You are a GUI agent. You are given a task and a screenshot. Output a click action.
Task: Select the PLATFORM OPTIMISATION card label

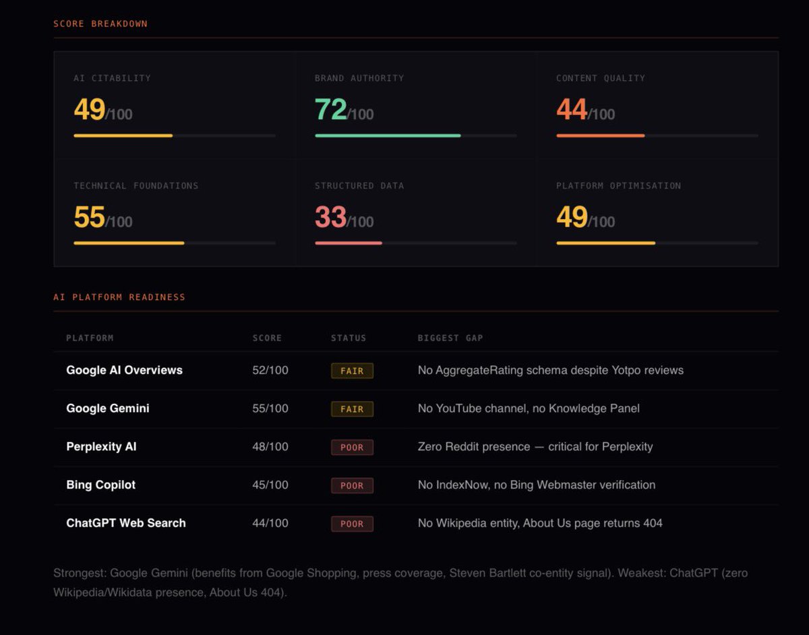pos(619,185)
